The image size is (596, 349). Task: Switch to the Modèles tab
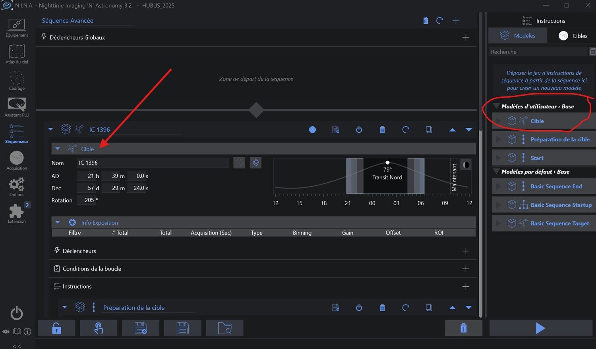(x=518, y=36)
